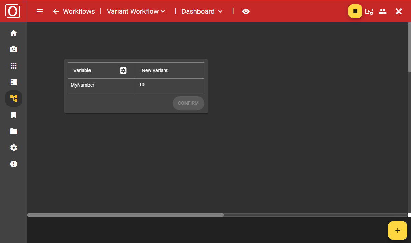The width and height of the screenshot is (411, 243).
Task: Toggle the preview eye icon
Action: coord(246,11)
